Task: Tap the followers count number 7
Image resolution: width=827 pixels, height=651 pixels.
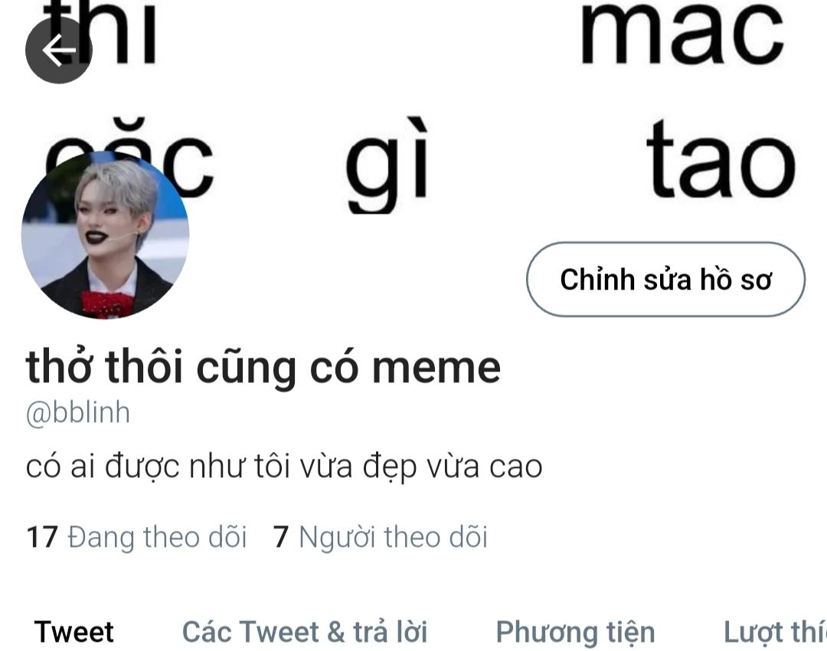Action: coord(280,537)
